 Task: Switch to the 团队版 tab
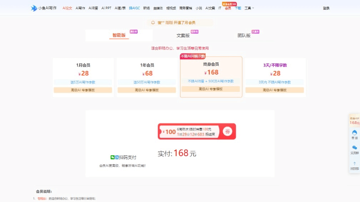(x=244, y=35)
